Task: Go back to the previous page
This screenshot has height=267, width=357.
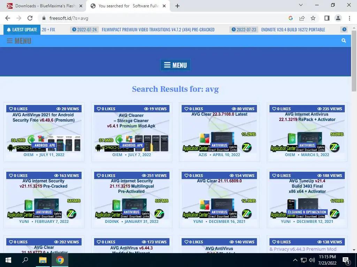Action: tap(8, 18)
